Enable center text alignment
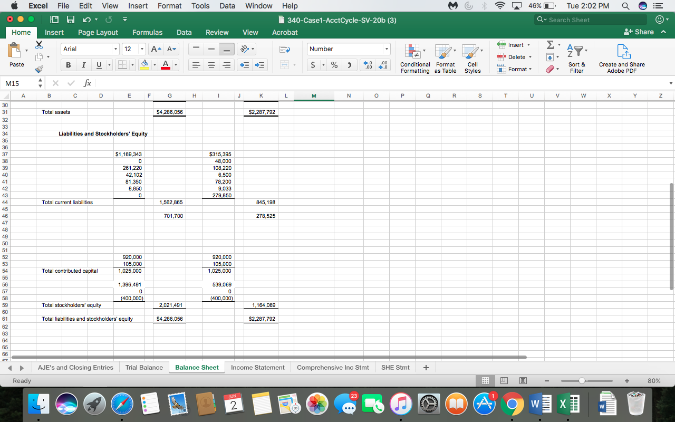 (211, 65)
